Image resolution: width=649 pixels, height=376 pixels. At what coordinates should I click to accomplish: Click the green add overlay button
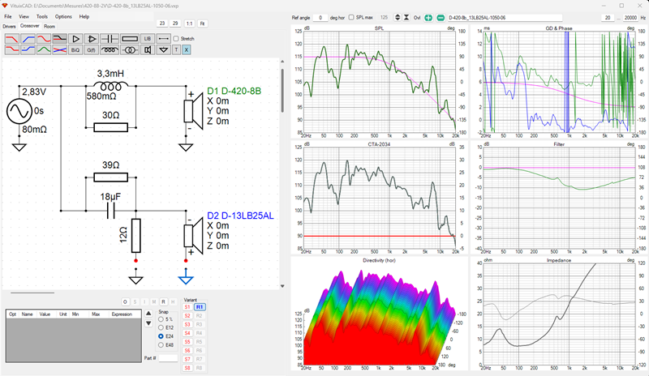[428, 18]
